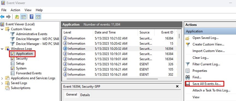Sort by the Event ID column header

165,32
